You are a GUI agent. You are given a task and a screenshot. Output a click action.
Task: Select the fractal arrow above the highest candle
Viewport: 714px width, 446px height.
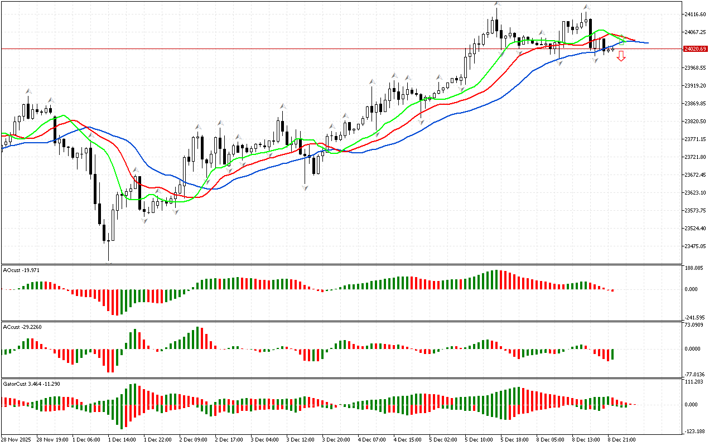[x=496, y=4]
